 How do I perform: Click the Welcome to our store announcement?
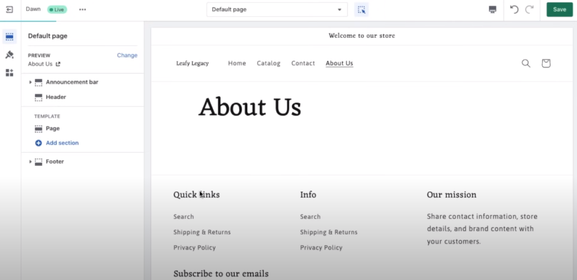[362, 35]
